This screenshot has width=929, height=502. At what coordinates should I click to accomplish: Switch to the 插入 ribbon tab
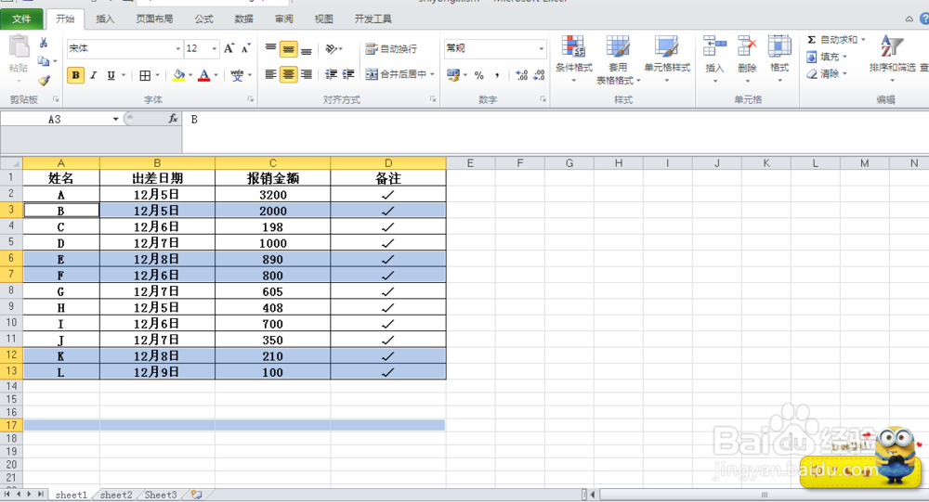click(105, 19)
